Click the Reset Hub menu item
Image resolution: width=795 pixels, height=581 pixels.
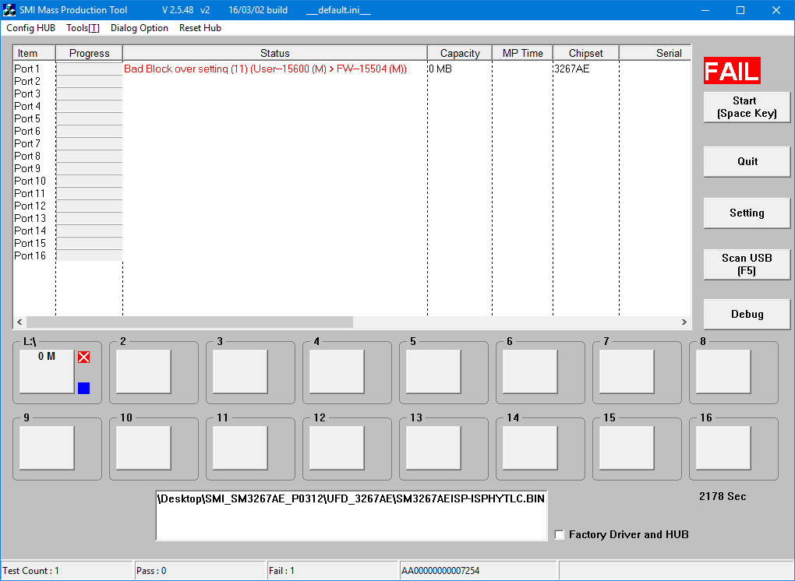[x=200, y=28]
